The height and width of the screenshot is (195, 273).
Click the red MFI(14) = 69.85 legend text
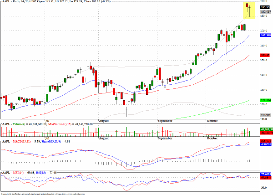[24, 173]
